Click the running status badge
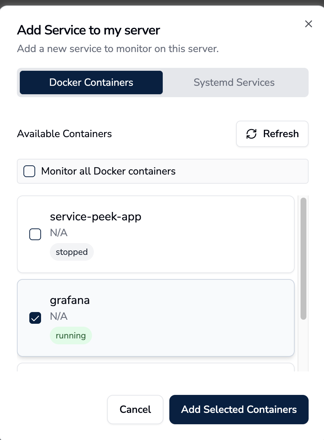 (71, 336)
